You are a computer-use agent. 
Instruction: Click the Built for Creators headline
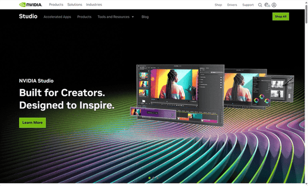click(67, 99)
